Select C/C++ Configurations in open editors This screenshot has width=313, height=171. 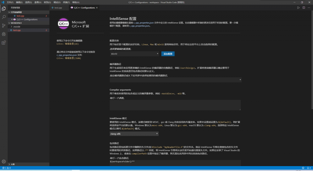(x=28, y=19)
